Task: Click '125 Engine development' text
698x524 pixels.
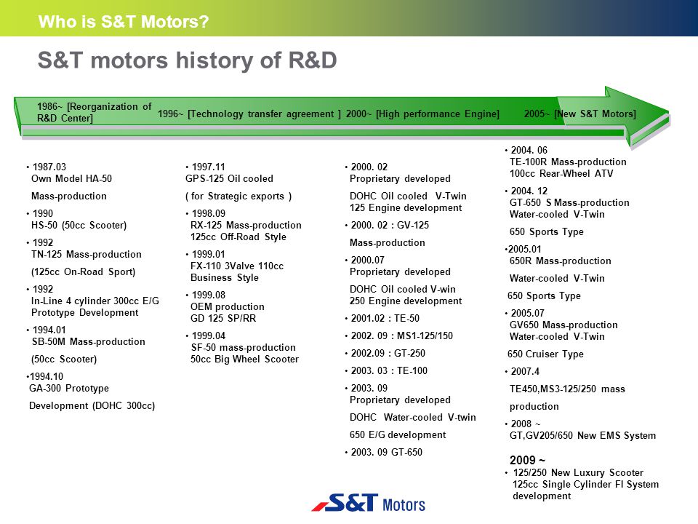Action: tap(406, 208)
